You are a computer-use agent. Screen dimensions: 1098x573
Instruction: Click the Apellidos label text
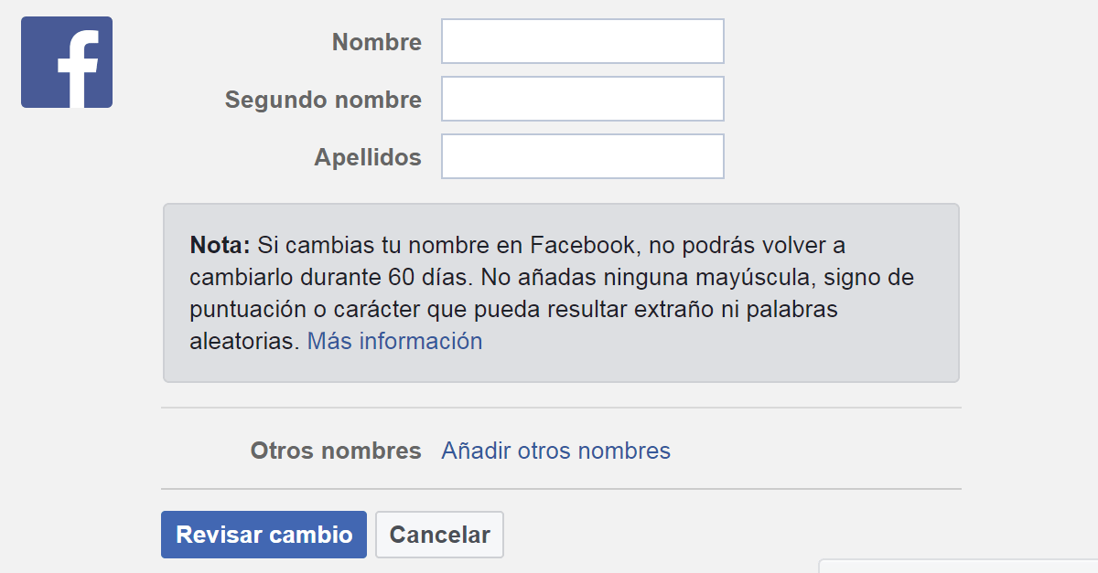(368, 157)
